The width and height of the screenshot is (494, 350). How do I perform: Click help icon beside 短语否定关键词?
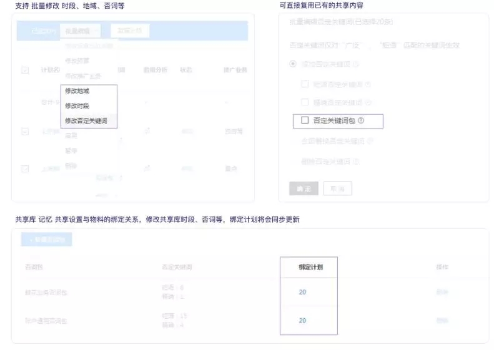(x=367, y=84)
